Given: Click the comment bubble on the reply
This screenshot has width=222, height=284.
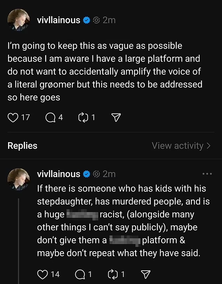Looking at the screenshot, I should tap(80, 274).
